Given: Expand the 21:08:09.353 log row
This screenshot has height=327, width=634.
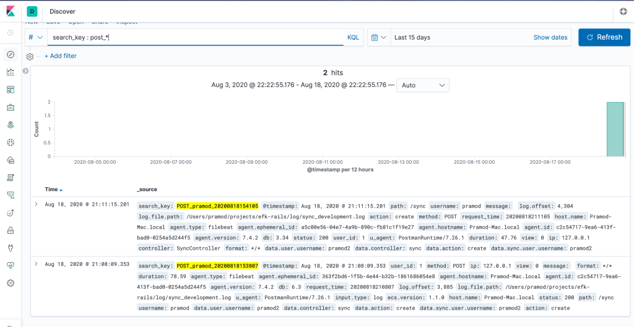Looking at the screenshot, I should 36,264.
